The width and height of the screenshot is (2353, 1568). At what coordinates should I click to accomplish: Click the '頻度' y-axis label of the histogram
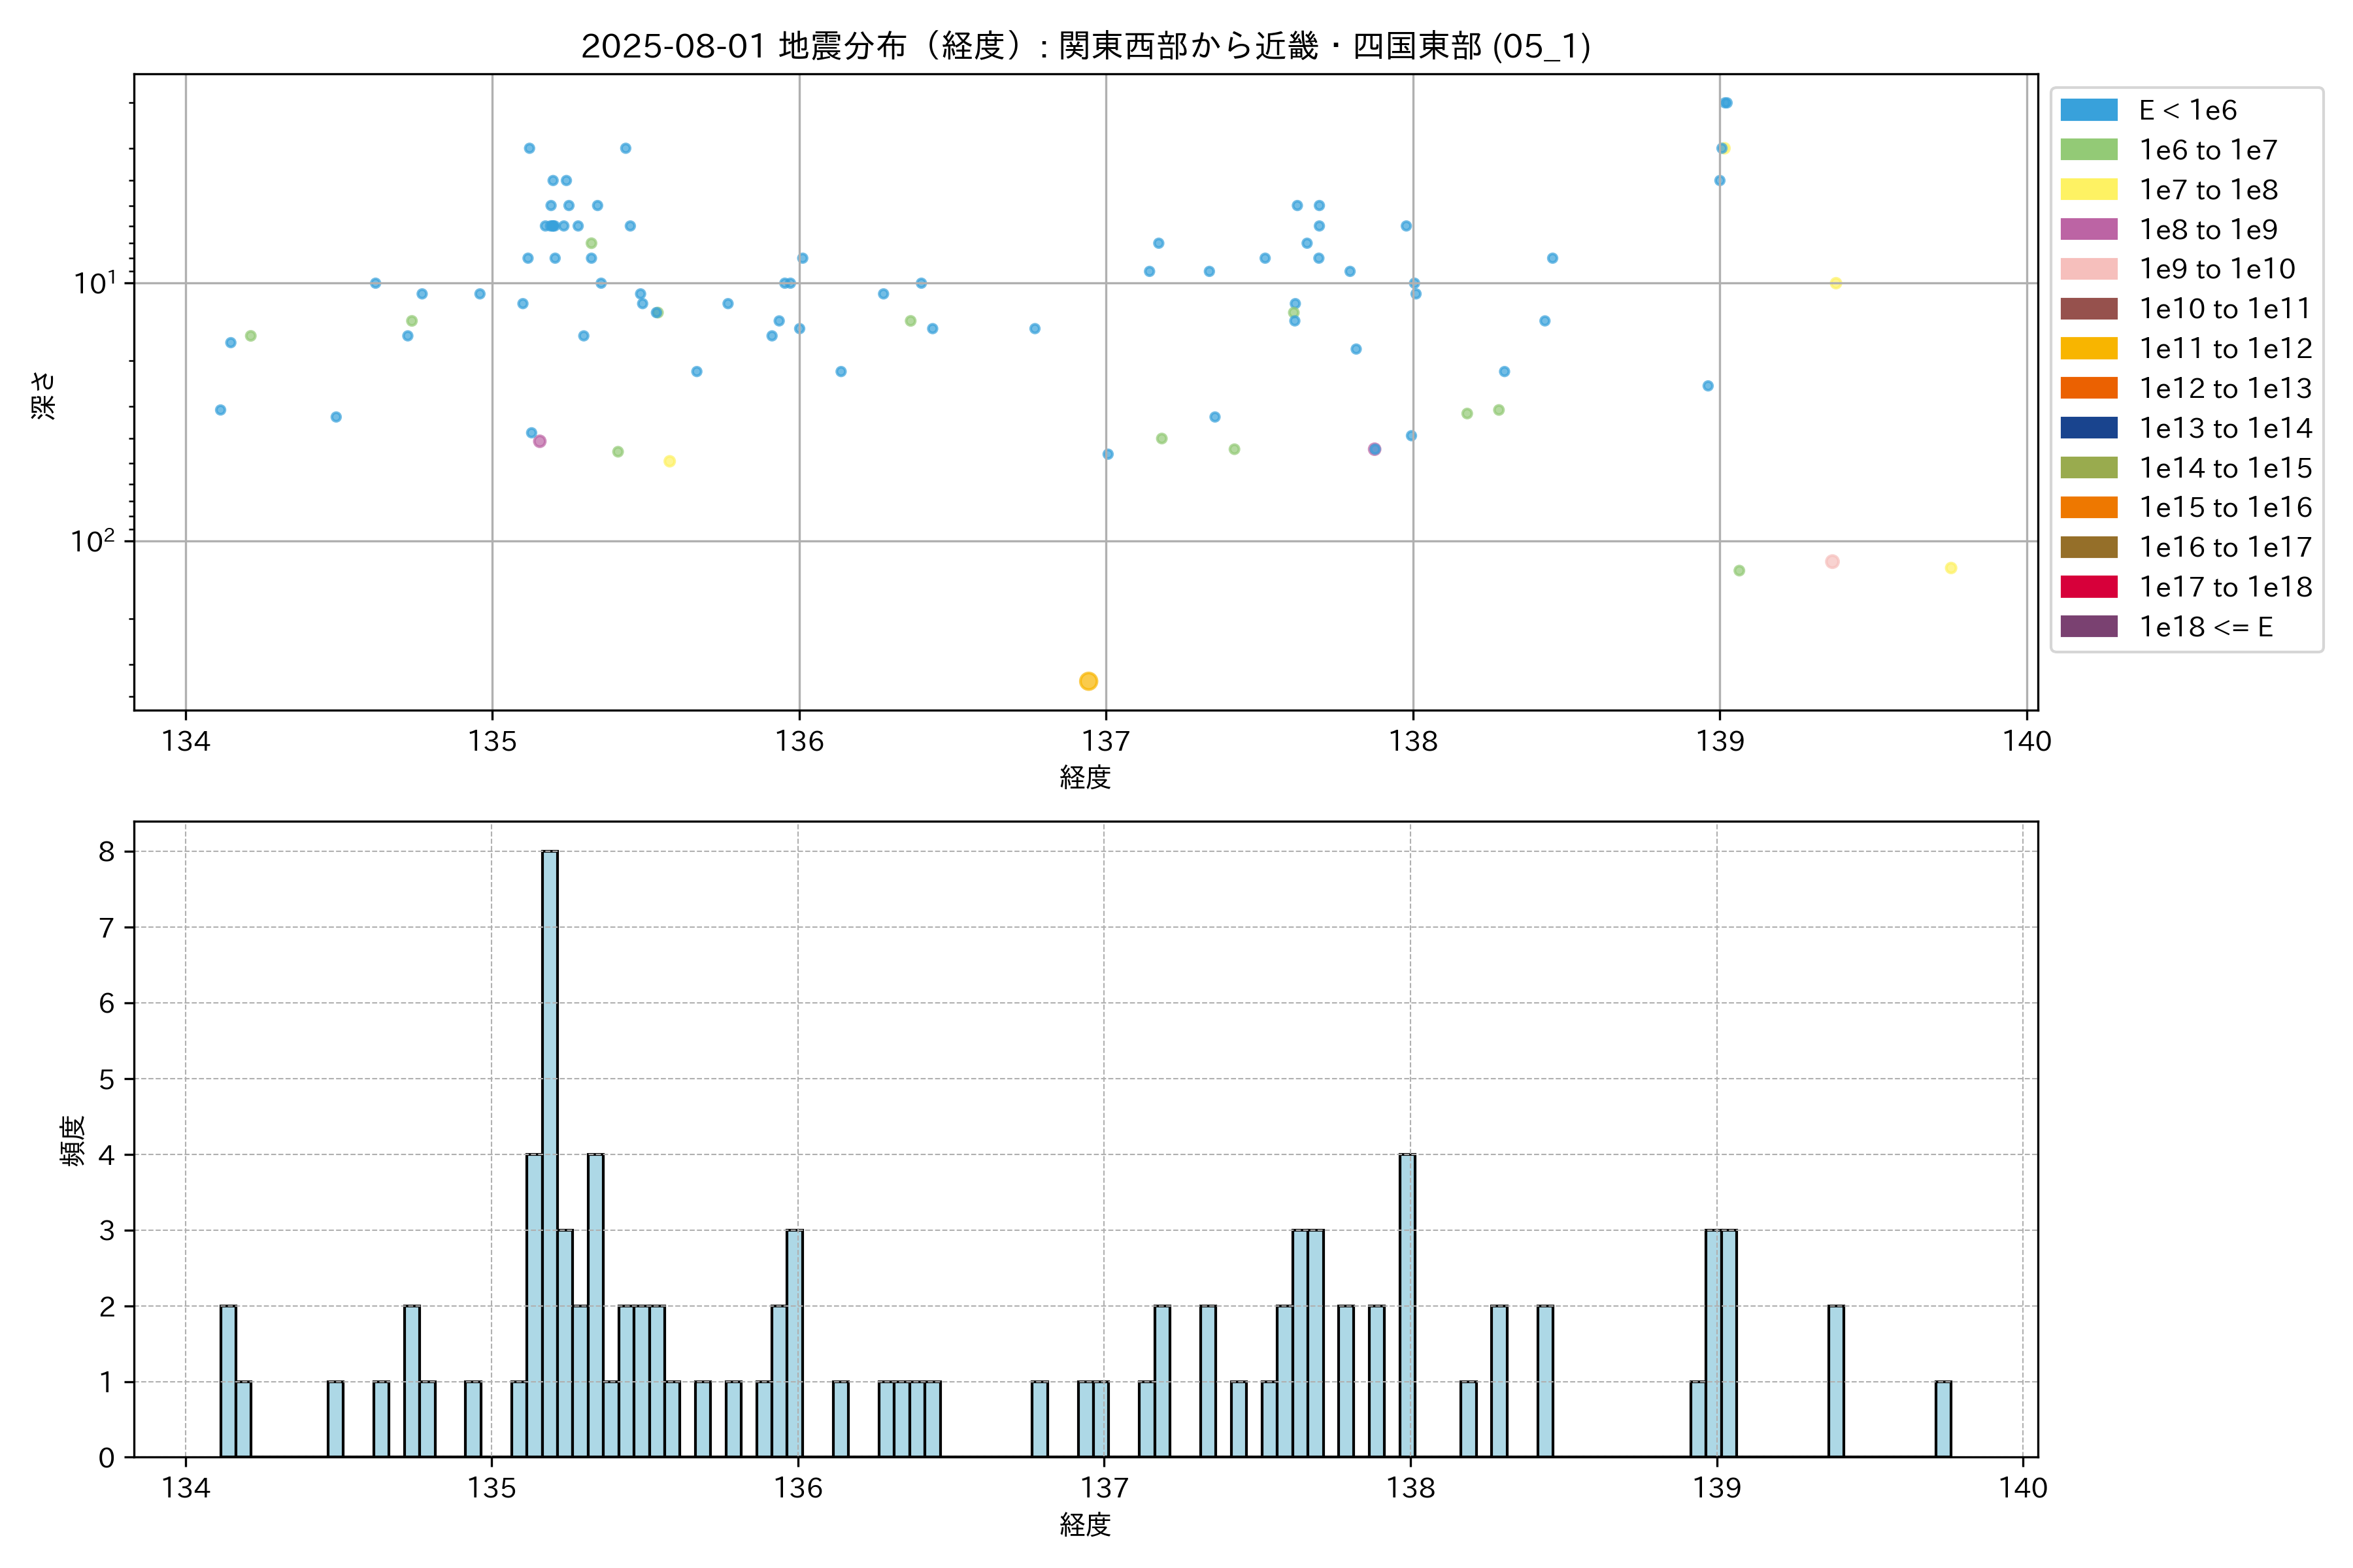tap(72, 1141)
